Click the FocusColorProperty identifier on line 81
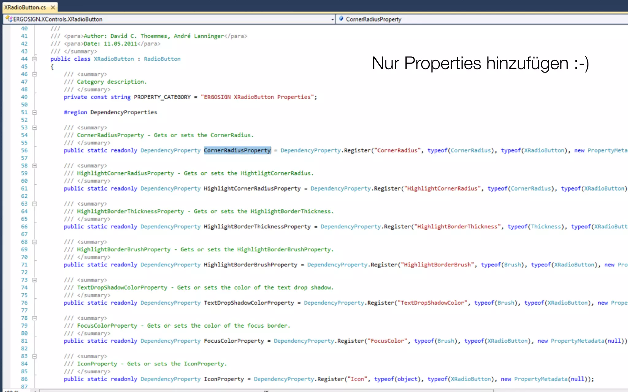The width and height of the screenshot is (628, 392). 234,341
